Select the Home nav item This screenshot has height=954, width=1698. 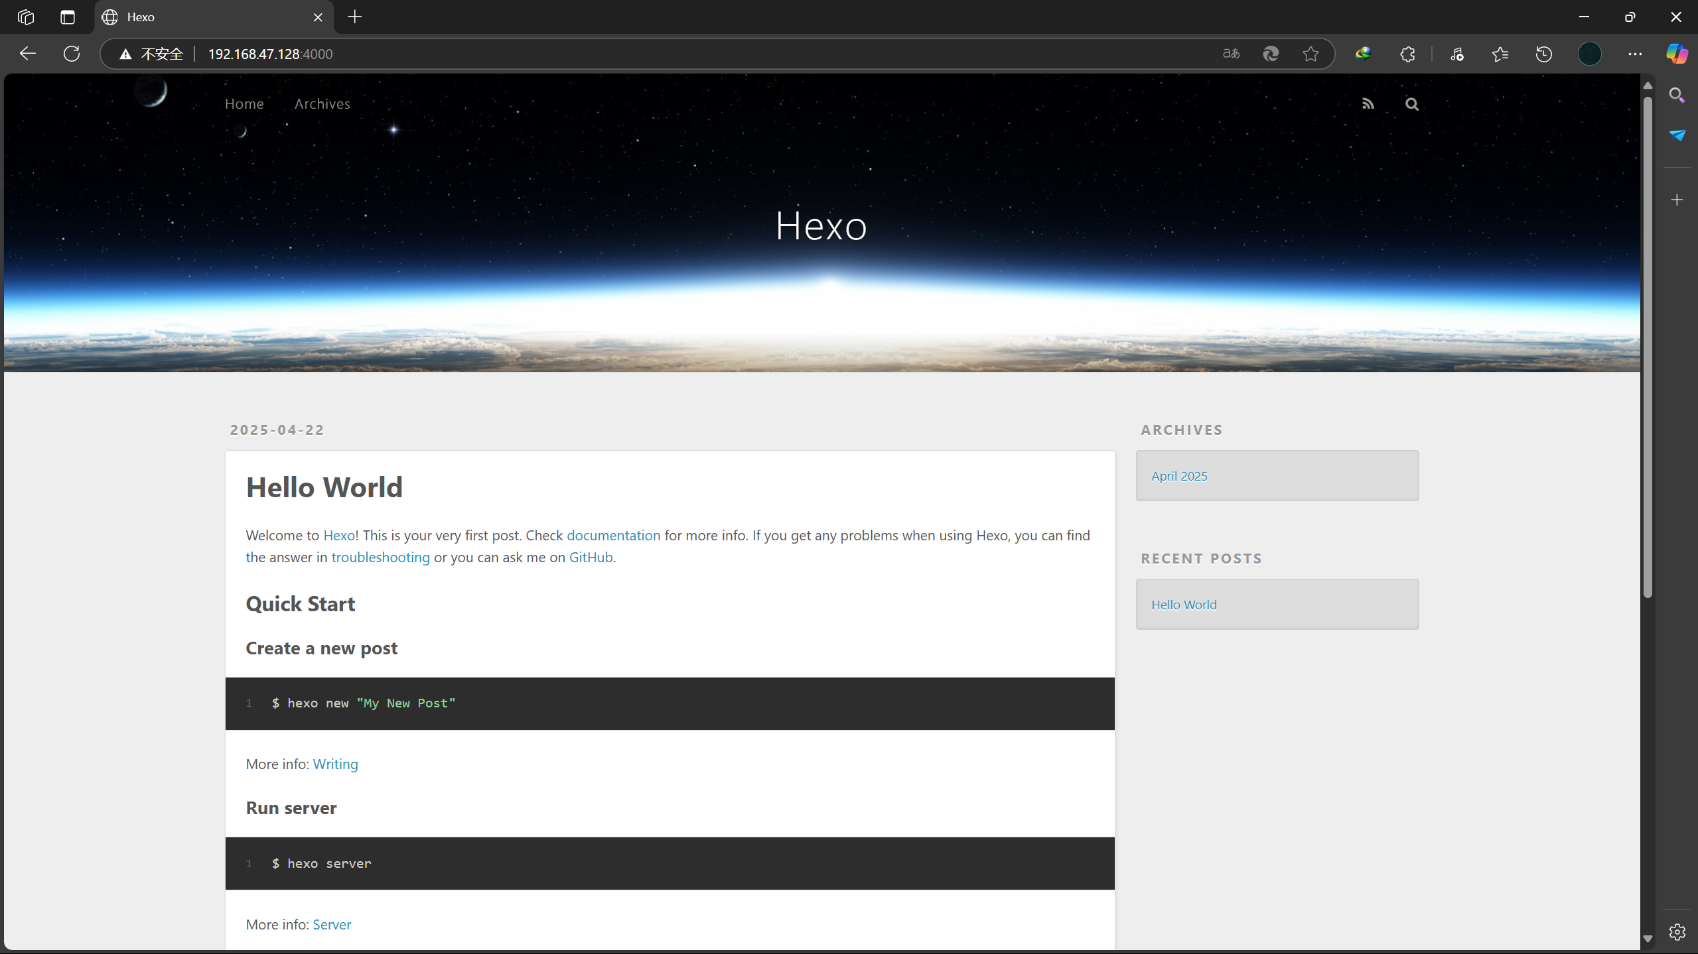(x=244, y=103)
